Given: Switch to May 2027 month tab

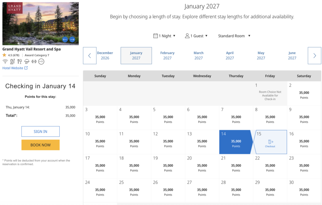Looking at the screenshot, I should pos(261,56).
